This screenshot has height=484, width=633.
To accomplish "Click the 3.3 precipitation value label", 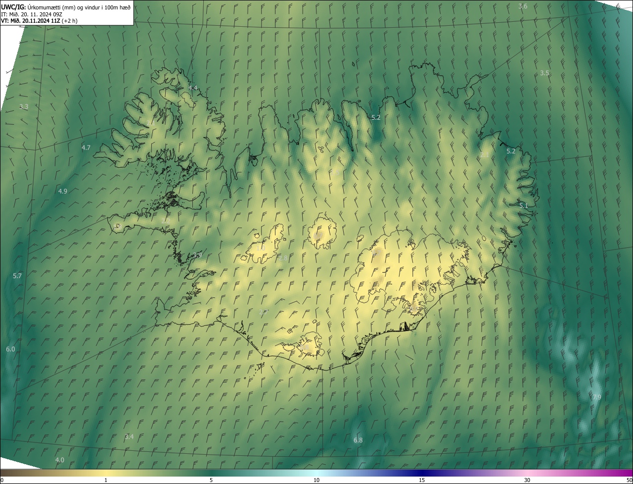I will point(24,106).
